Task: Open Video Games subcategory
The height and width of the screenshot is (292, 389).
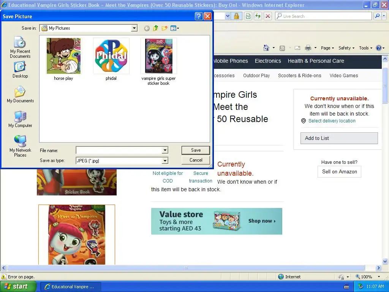Action: (x=343, y=76)
